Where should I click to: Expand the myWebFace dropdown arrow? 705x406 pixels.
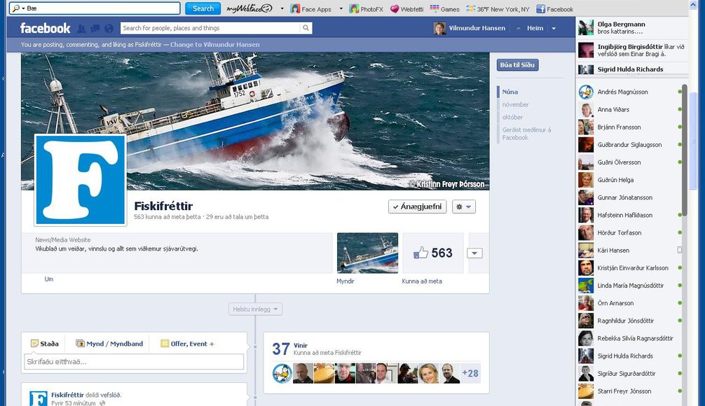click(282, 8)
